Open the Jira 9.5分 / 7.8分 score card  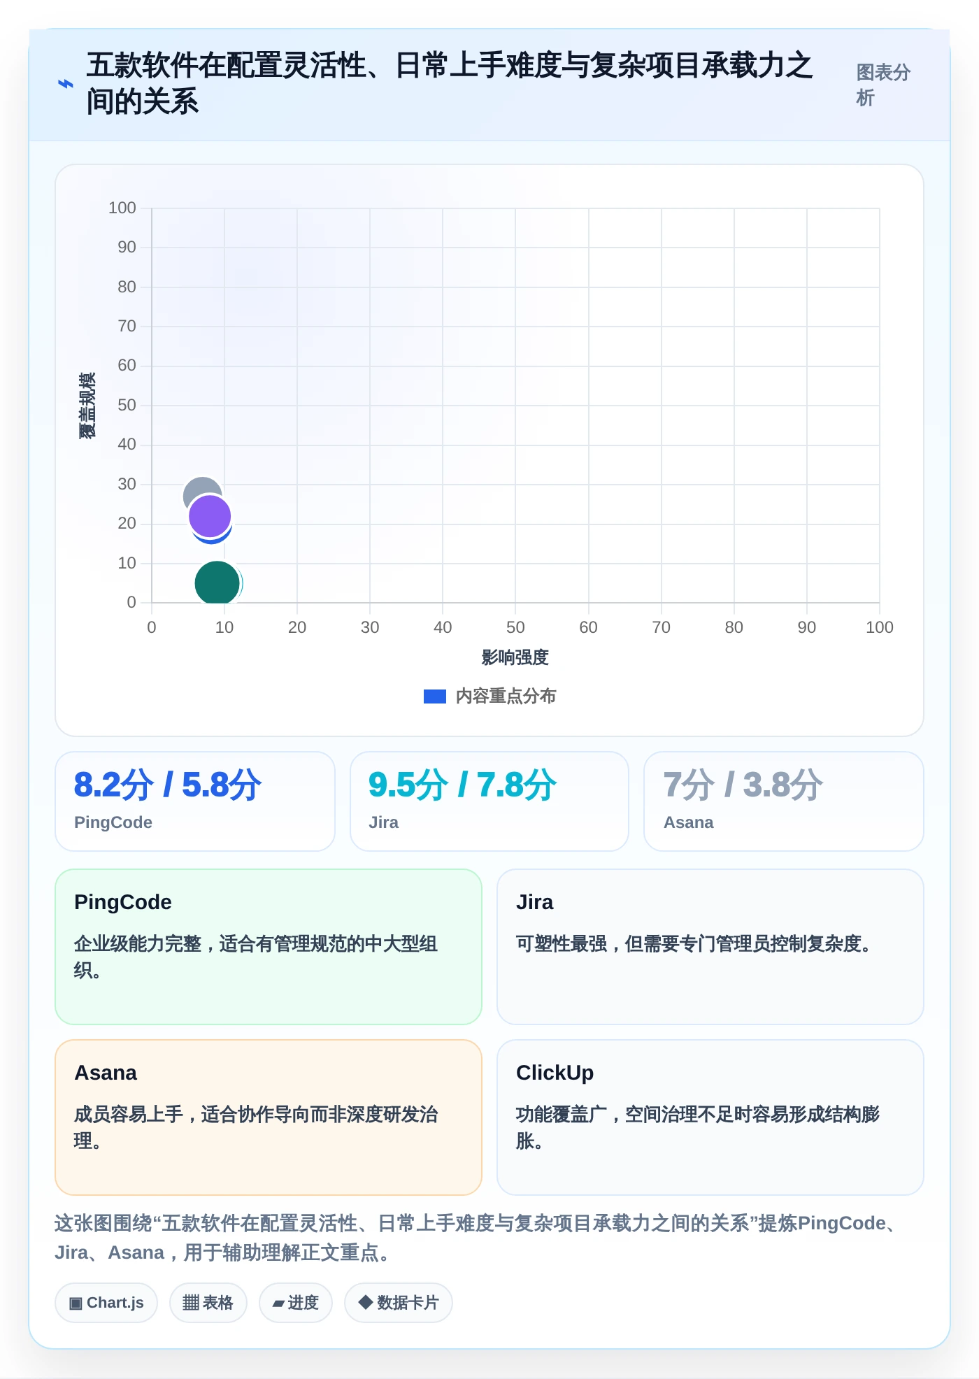click(x=489, y=801)
